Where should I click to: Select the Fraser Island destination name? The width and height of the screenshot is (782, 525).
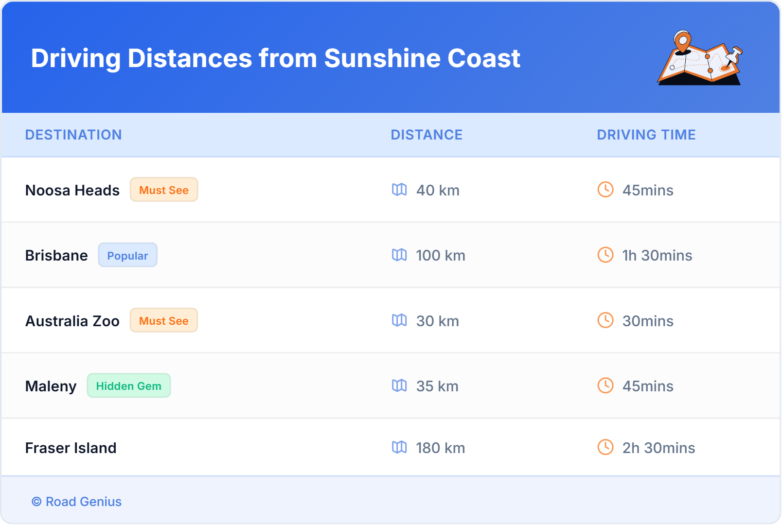tap(71, 448)
